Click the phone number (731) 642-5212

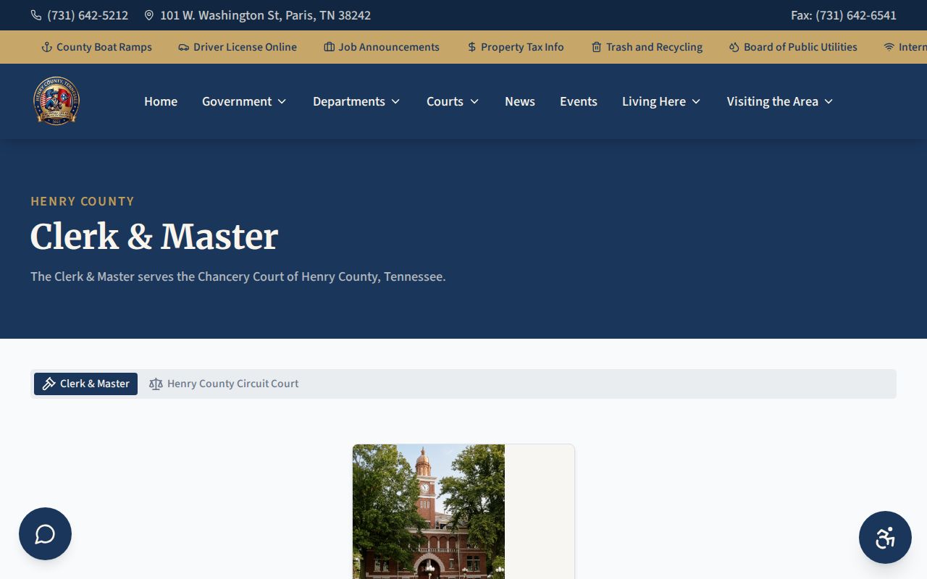(x=88, y=15)
